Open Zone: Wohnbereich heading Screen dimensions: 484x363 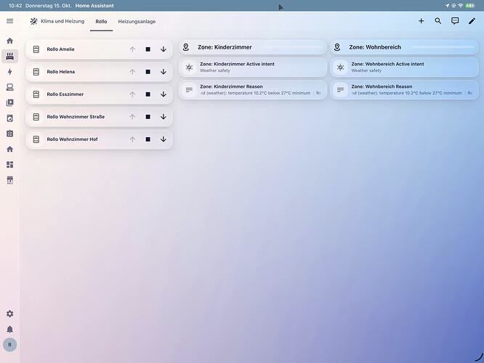coord(375,47)
